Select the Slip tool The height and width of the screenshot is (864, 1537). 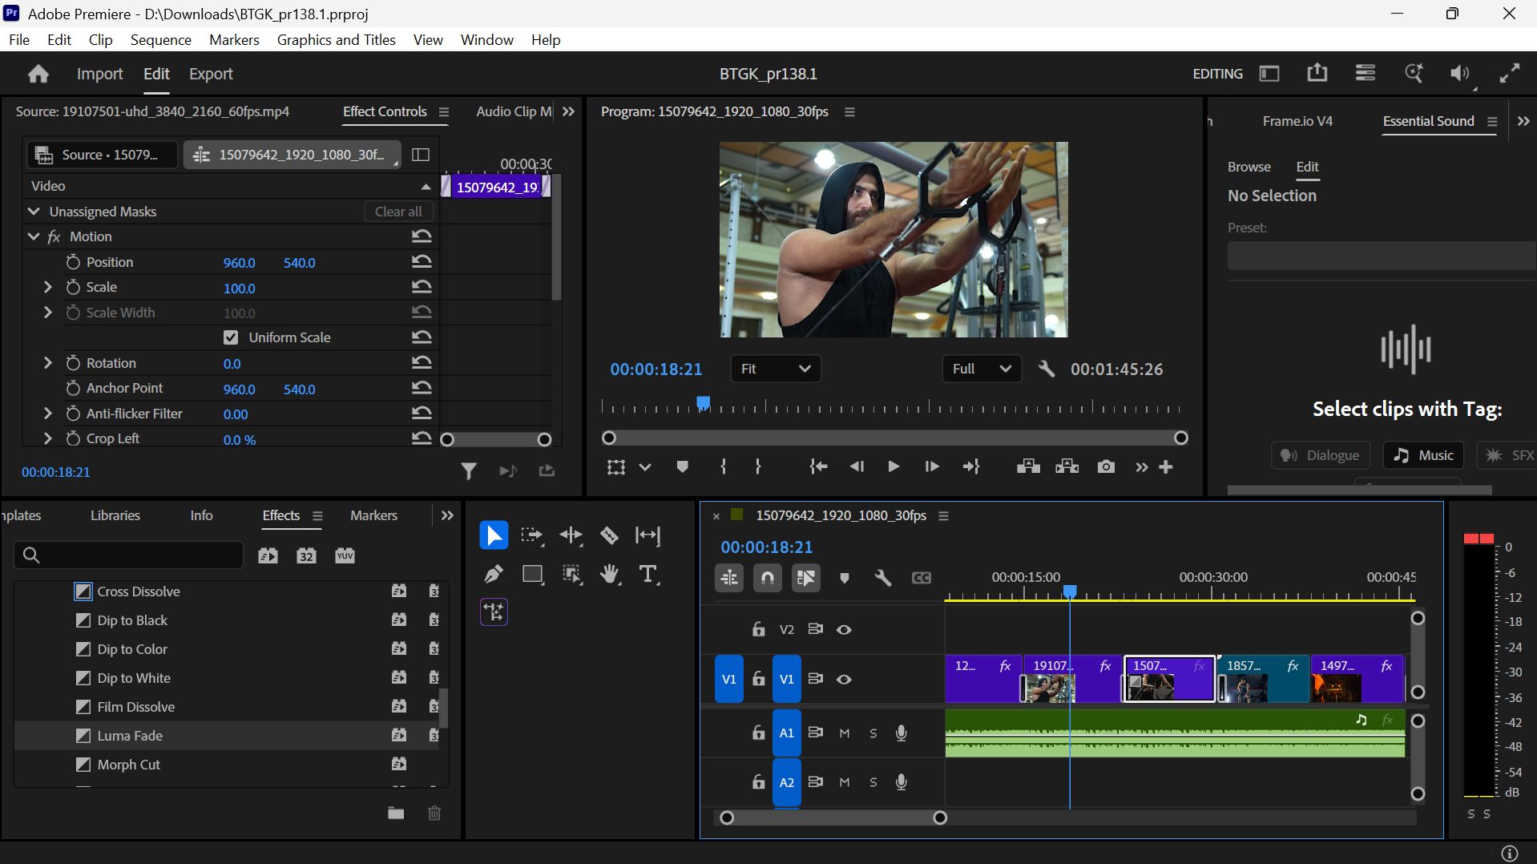[647, 535]
